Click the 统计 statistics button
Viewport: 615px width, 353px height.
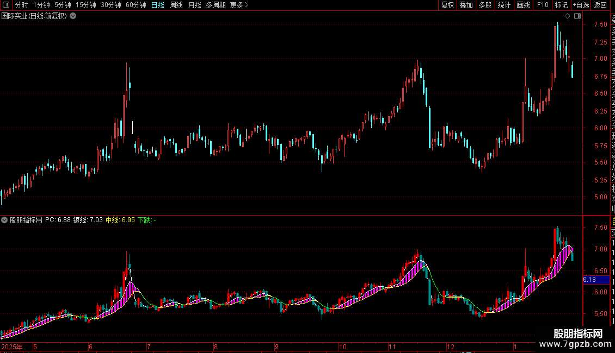coord(504,5)
